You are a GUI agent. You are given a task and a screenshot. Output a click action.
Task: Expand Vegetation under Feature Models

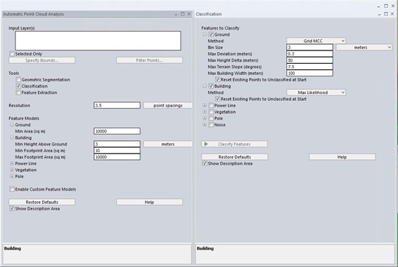coord(12,170)
